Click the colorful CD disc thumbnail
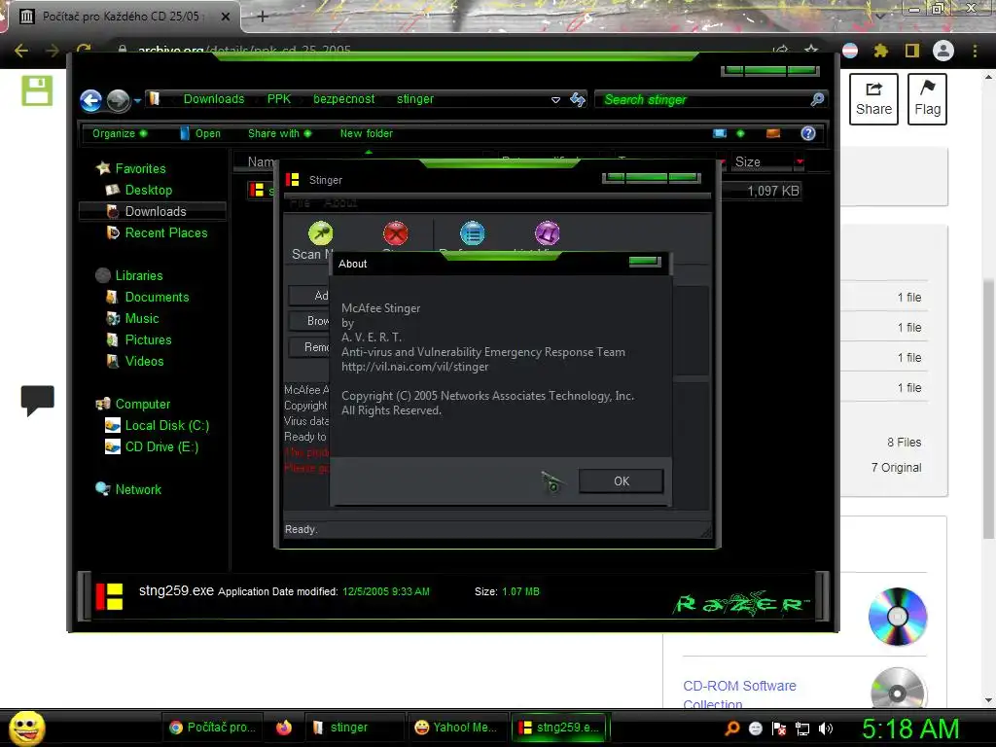The width and height of the screenshot is (996, 747). click(x=898, y=616)
